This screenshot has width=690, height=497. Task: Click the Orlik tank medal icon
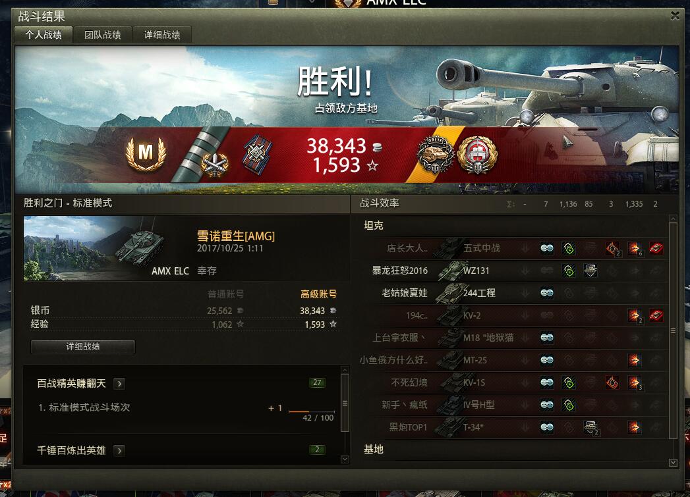pyautogui.click(x=435, y=154)
